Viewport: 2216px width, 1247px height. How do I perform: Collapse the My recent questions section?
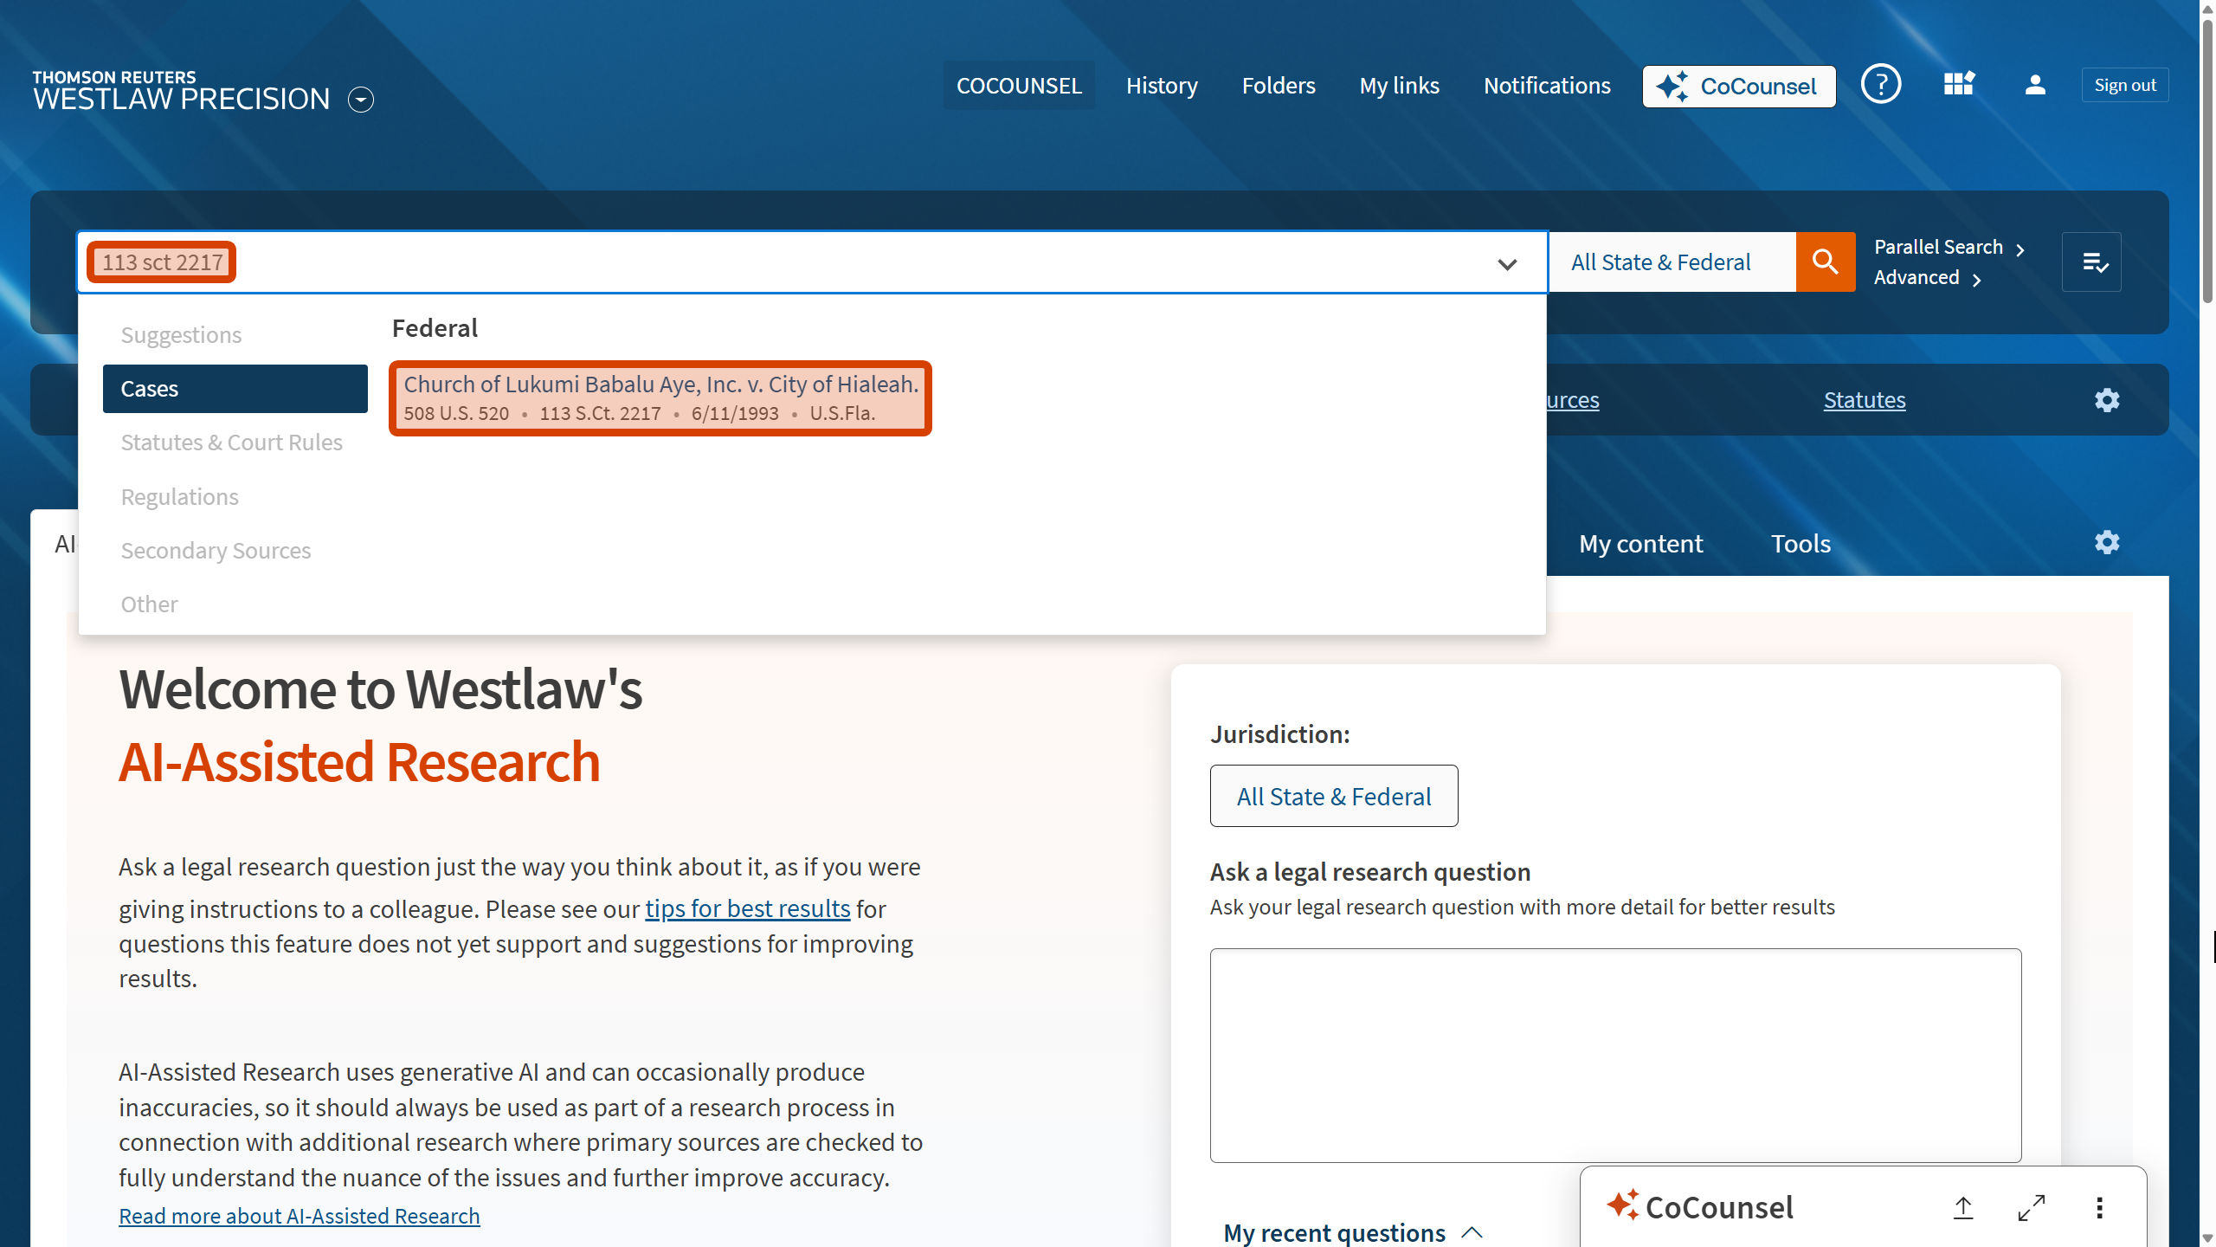(1472, 1232)
